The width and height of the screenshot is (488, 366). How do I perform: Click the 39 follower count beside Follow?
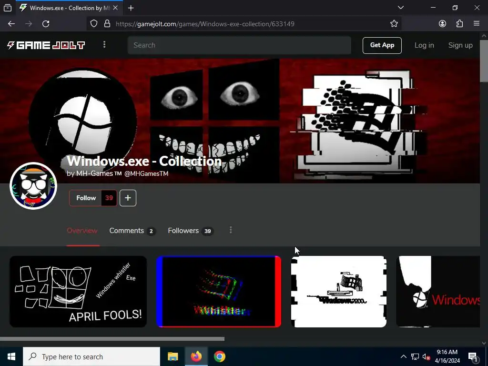tap(109, 198)
